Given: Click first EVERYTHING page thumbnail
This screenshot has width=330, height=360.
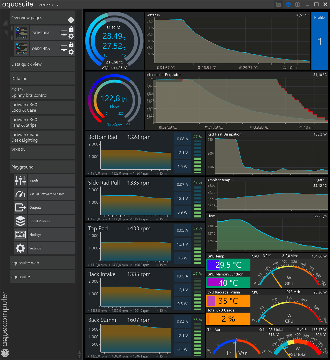Looking at the screenshot, I should click(x=21, y=33).
